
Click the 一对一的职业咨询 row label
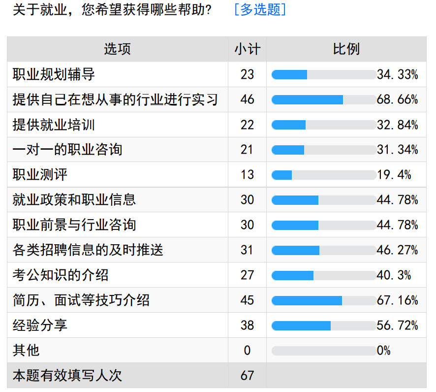pyautogui.click(x=67, y=149)
